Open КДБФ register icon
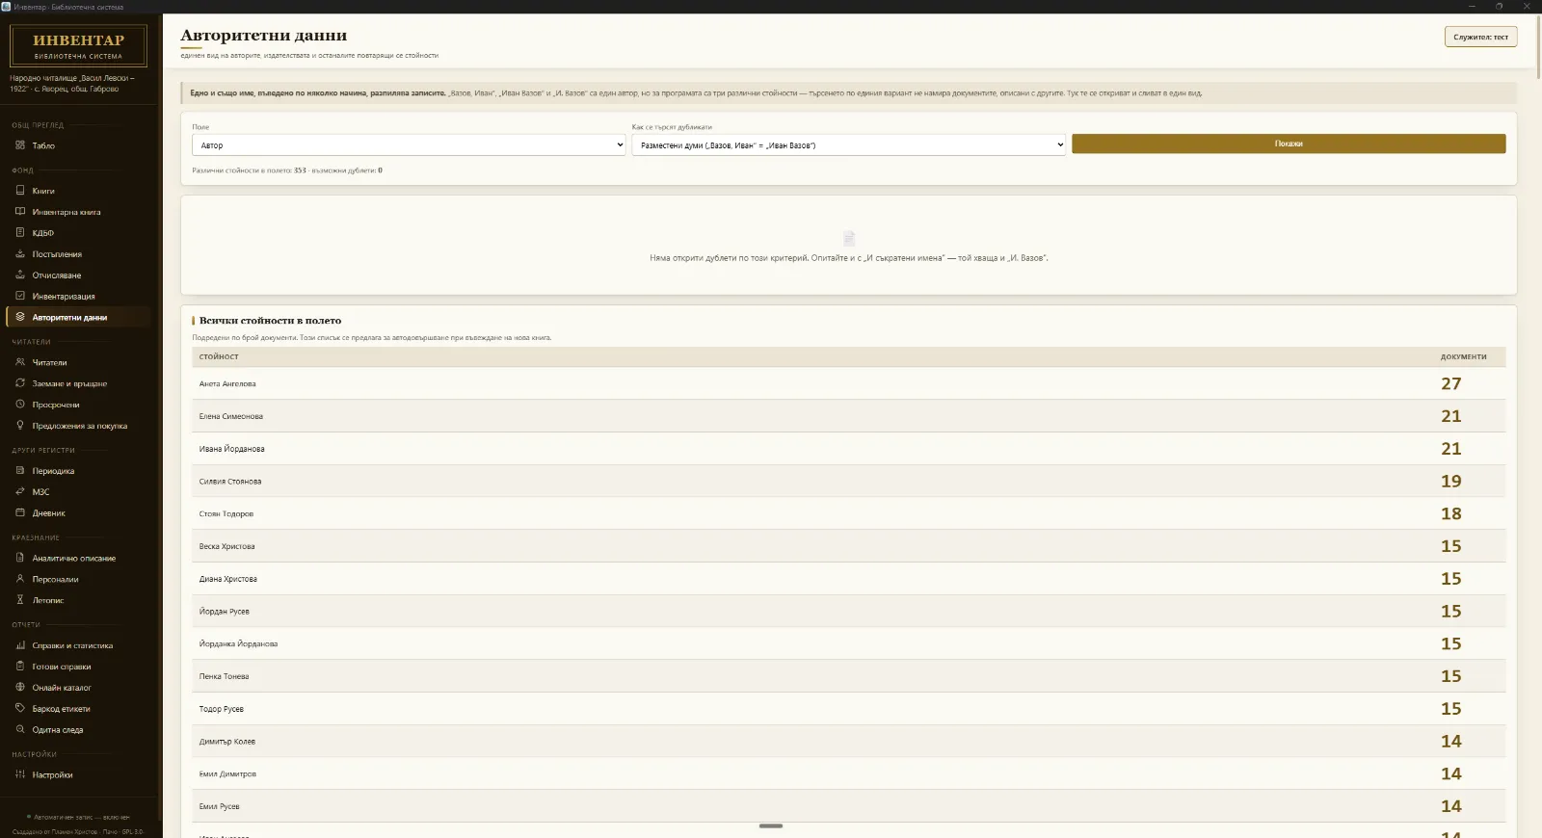The width and height of the screenshot is (1542, 838). (20, 232)
